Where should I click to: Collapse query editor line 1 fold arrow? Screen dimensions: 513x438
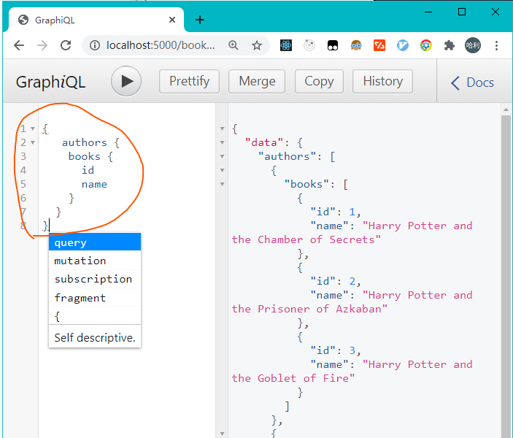click(33, 128)
